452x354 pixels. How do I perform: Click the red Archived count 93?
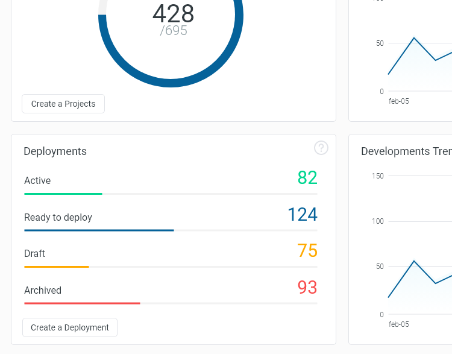[307, 288]
